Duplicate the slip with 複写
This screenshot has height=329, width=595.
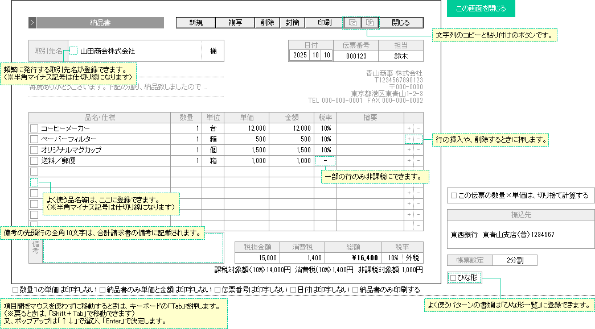click(235, 23)
